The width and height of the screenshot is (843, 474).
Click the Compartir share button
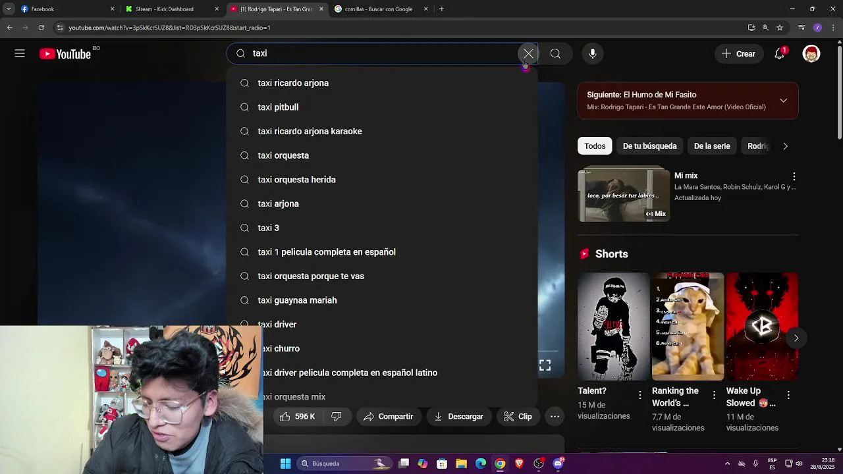coord(389,417)
